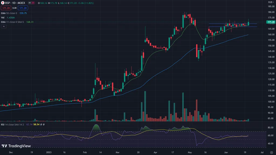Click the blue EMA 50 line on chart
Image resolution: width=276 pixels, height=155 pixels.
(x=162, y=71)
